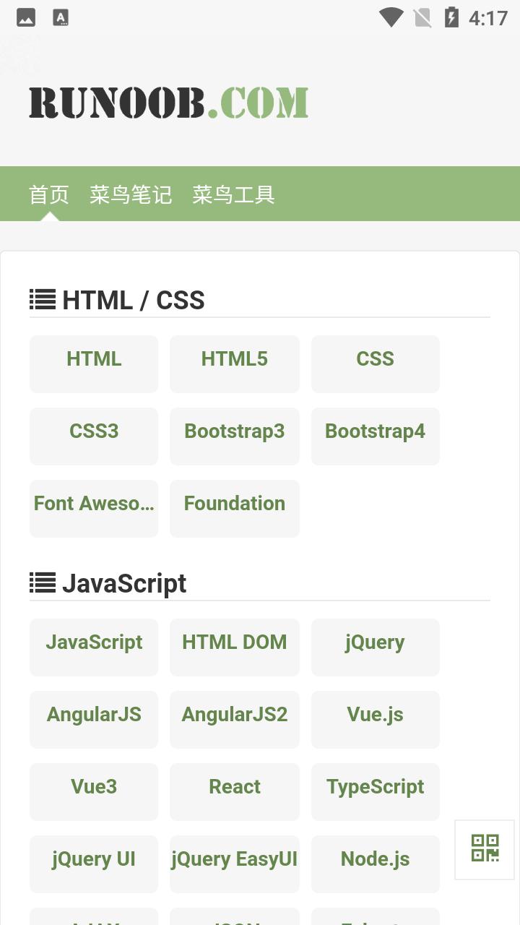Tap the keyboard input notification icon
520x925 pixels.
pos(61,17)
